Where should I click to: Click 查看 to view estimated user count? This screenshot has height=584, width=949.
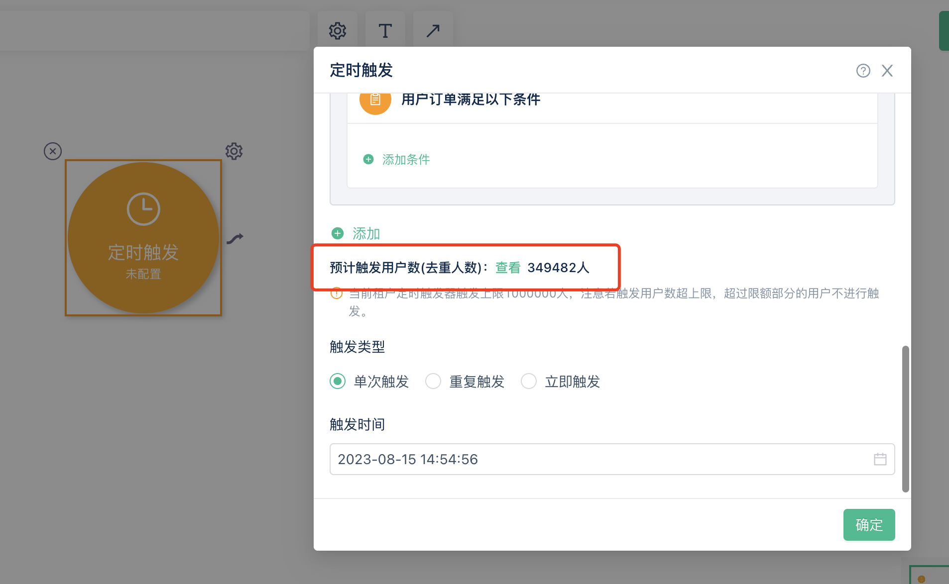coord(508,268)
